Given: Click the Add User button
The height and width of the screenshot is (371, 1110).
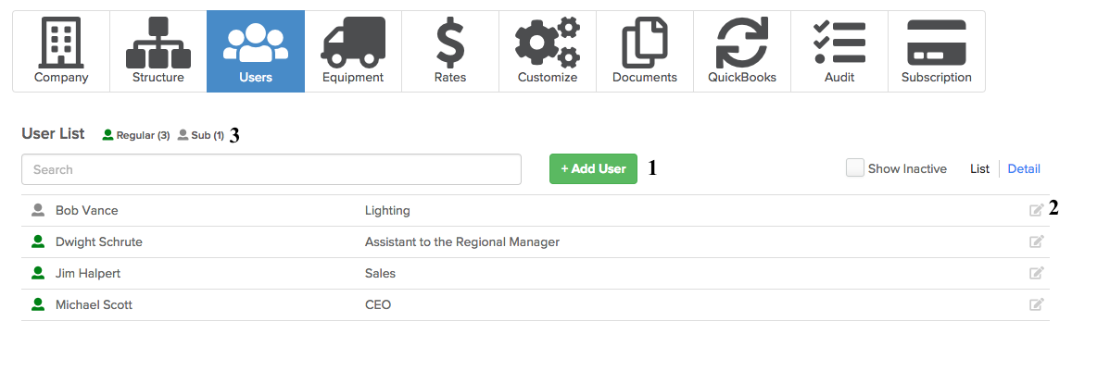Looking at the screenshot, I should coord(593,168).
